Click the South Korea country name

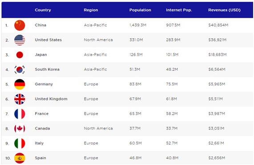(47, 69)
